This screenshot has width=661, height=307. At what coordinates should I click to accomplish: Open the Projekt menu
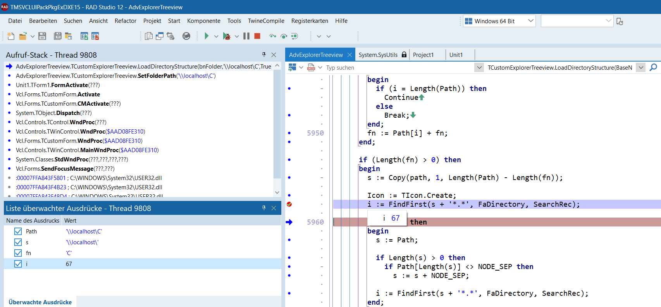(152, 21)
